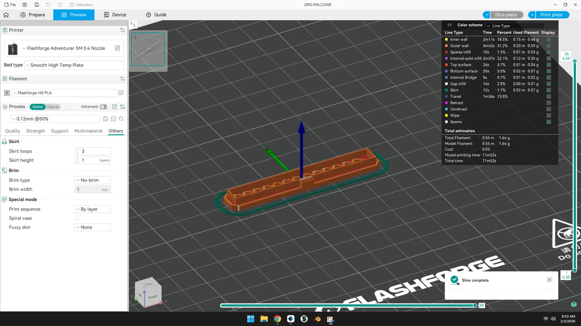Screen dimensions: 581x326
Task: Select Global process mode
Action: (x=37, y=107)
